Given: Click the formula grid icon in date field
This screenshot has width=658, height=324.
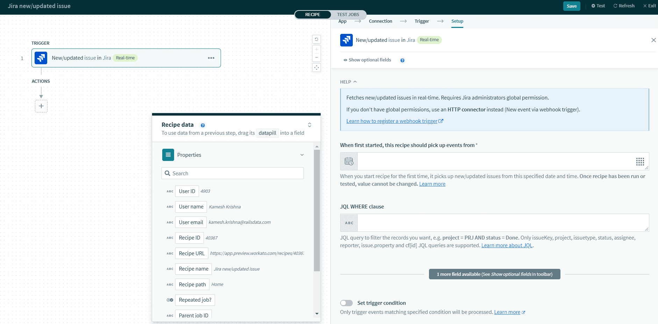Looking at the screenshot, I should [640, 161].
